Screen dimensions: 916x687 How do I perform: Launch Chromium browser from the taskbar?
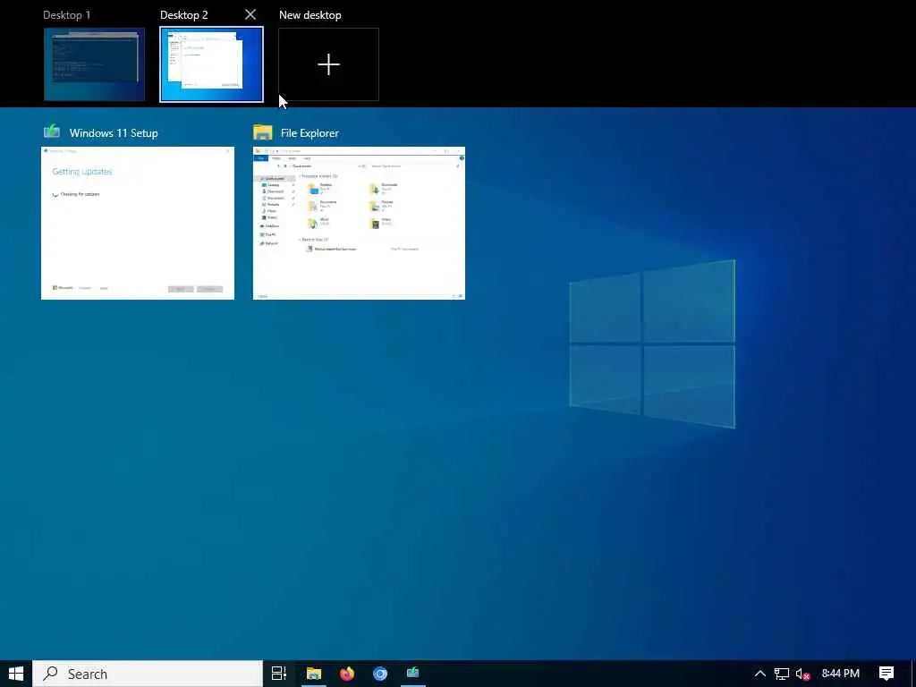click(x=380, y=674)
